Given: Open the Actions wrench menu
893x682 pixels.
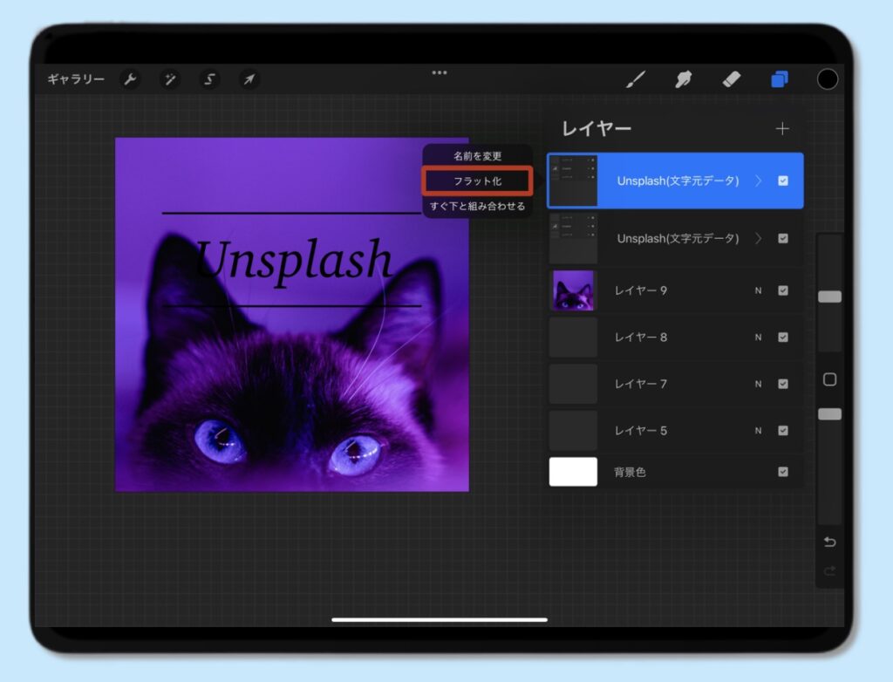Looking at the screenshot, I should click(x=131, y=79).
